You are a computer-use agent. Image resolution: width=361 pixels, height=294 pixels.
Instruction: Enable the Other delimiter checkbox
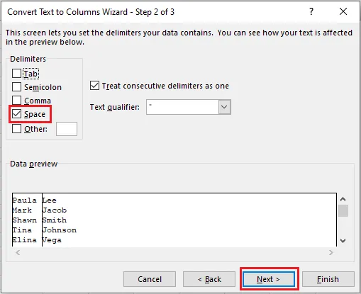pos(16,129)
